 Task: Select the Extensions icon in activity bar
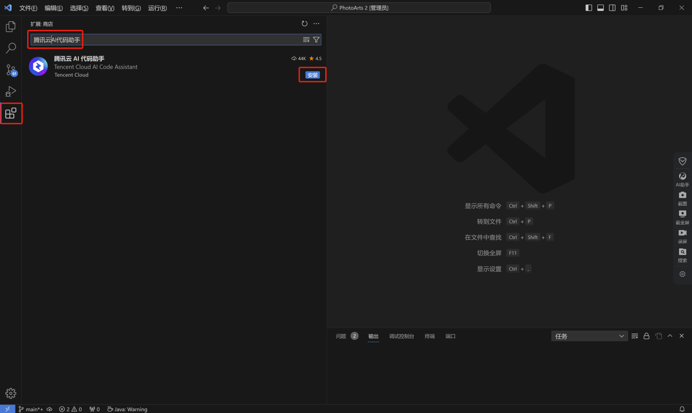pos(11,113)
